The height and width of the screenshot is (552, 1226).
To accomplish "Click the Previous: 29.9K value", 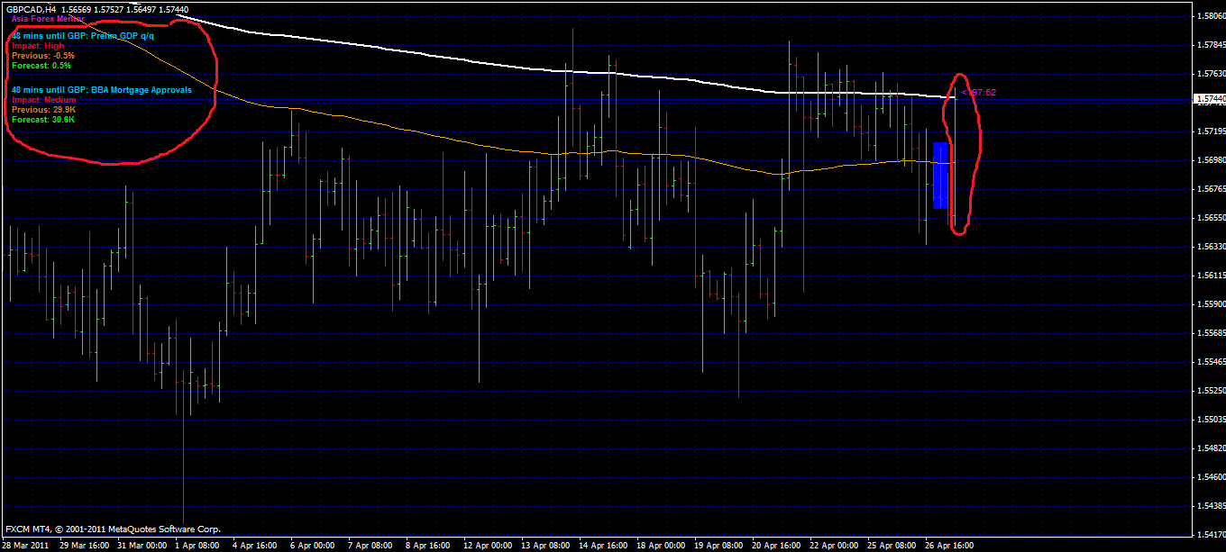I will tap(43, 110).
